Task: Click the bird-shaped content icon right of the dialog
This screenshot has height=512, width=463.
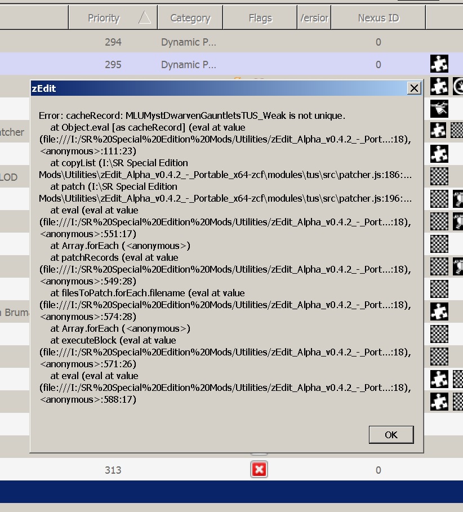Action: point(439,109)
